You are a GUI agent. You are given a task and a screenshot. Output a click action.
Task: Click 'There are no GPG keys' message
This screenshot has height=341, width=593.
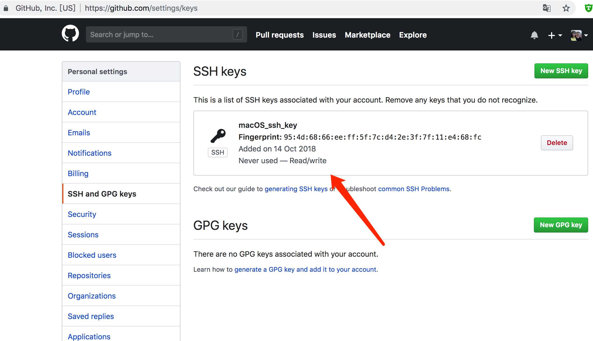pyautogui.click(x=286, y=254)
